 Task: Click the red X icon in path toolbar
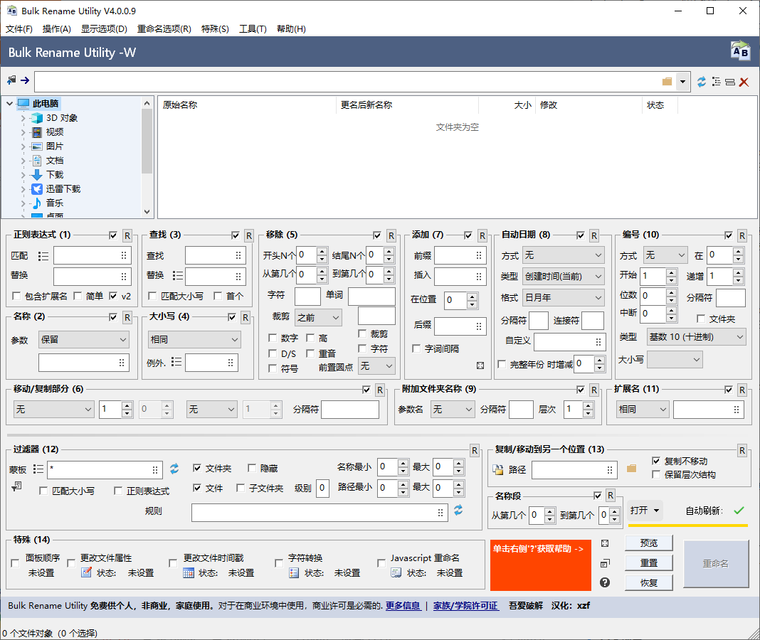[x=744, y=82]
